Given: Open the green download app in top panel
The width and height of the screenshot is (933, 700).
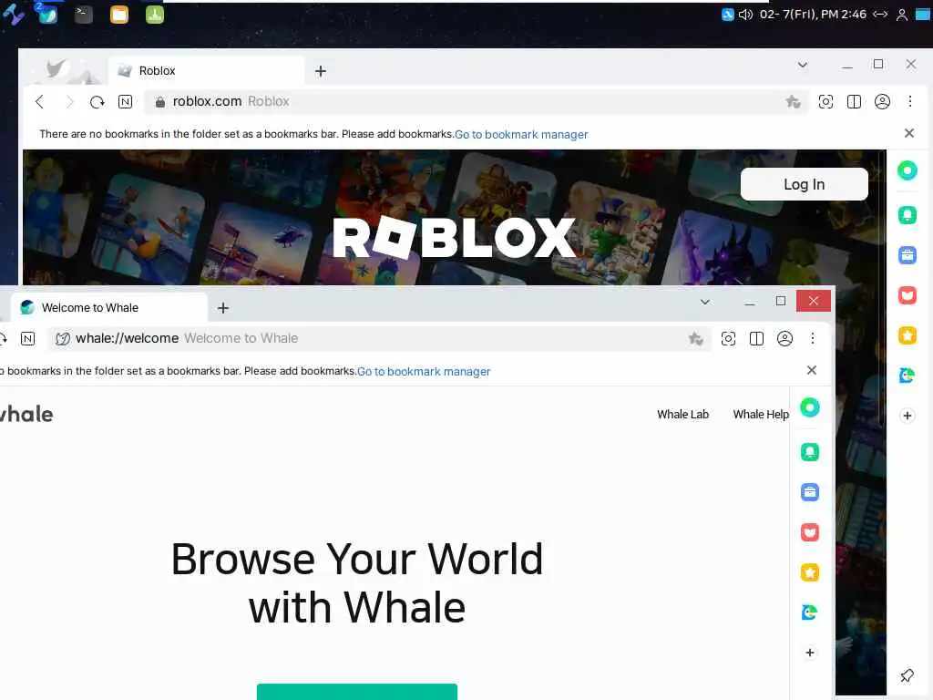Looking at the screenshot, I should (155, 15).
